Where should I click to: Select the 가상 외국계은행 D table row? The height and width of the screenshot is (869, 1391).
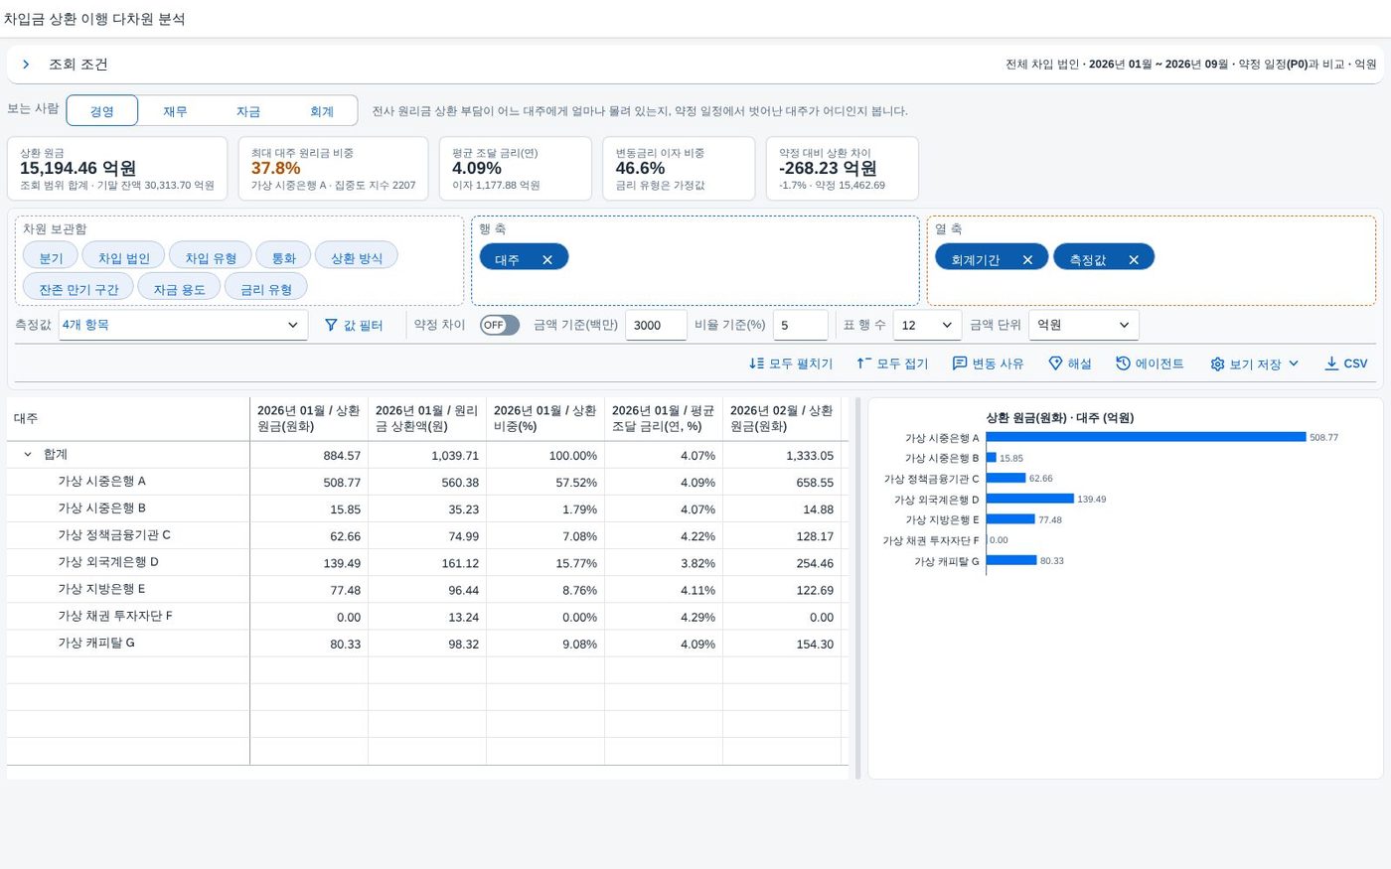[x=427, y=562]
